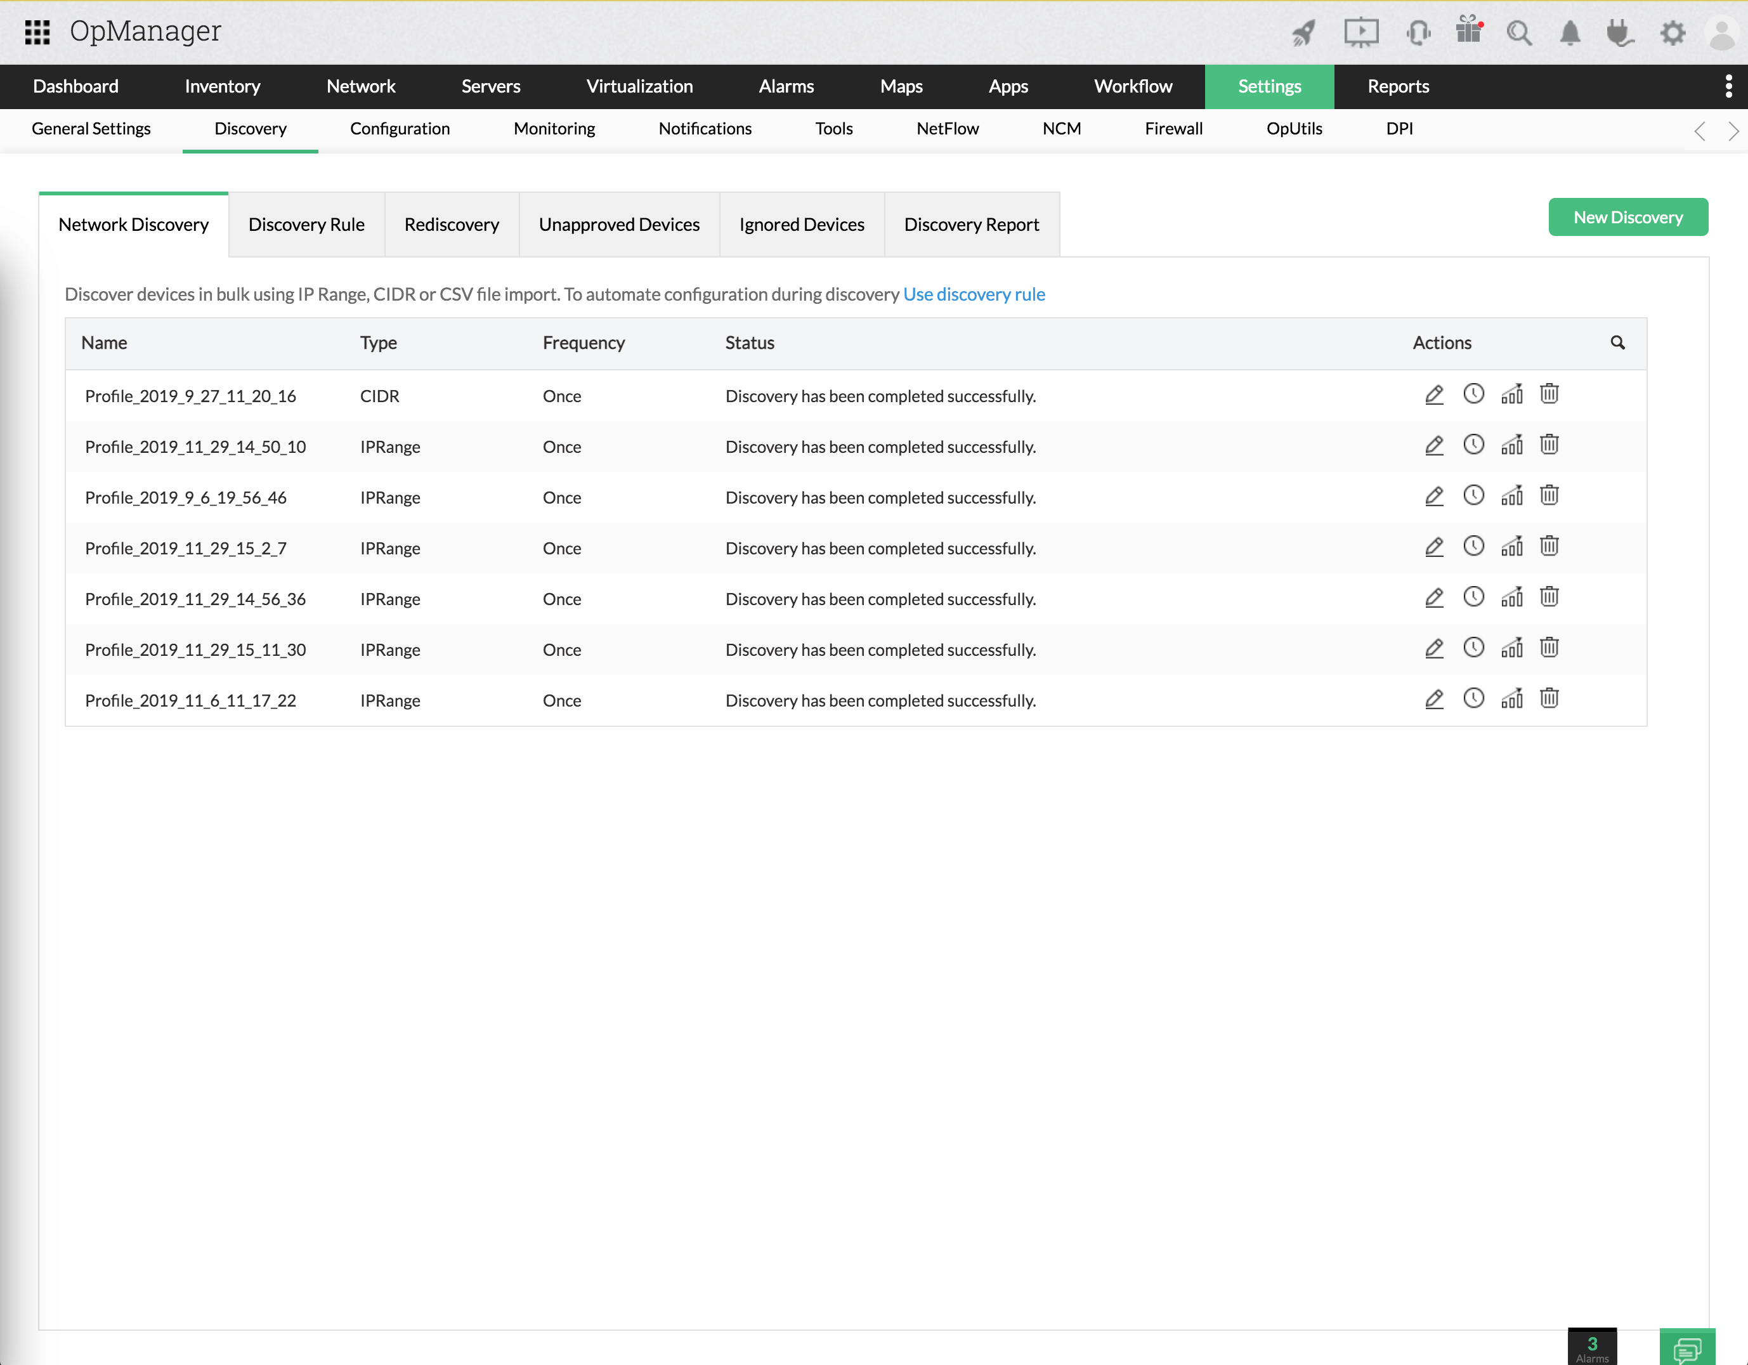
Task: Open the Unapproved Devices tab
Action: coord(618,225)
